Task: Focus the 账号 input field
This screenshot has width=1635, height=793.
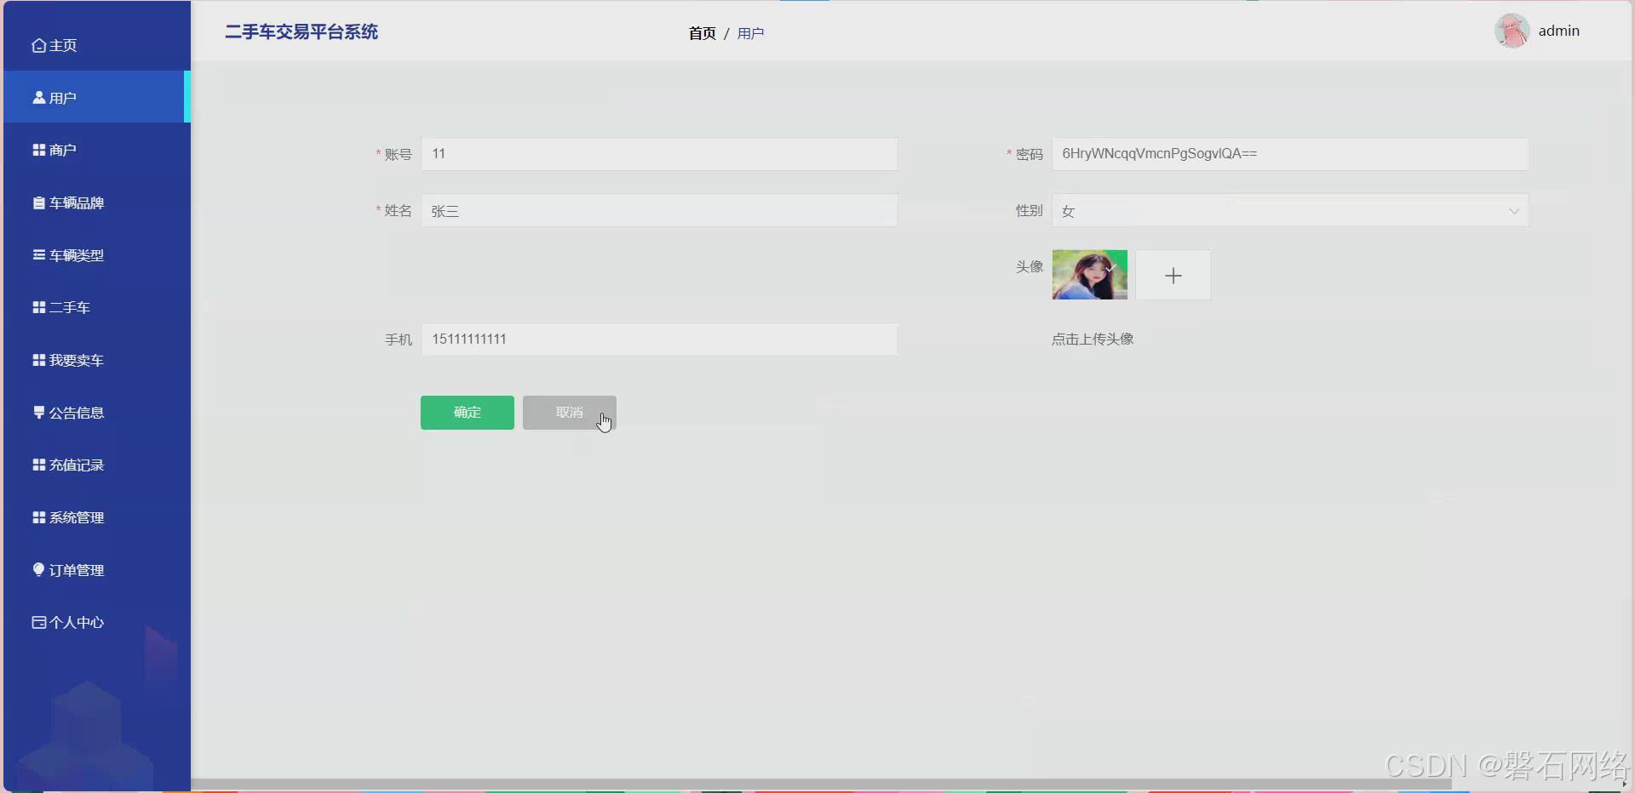Action: click(659, 154)
